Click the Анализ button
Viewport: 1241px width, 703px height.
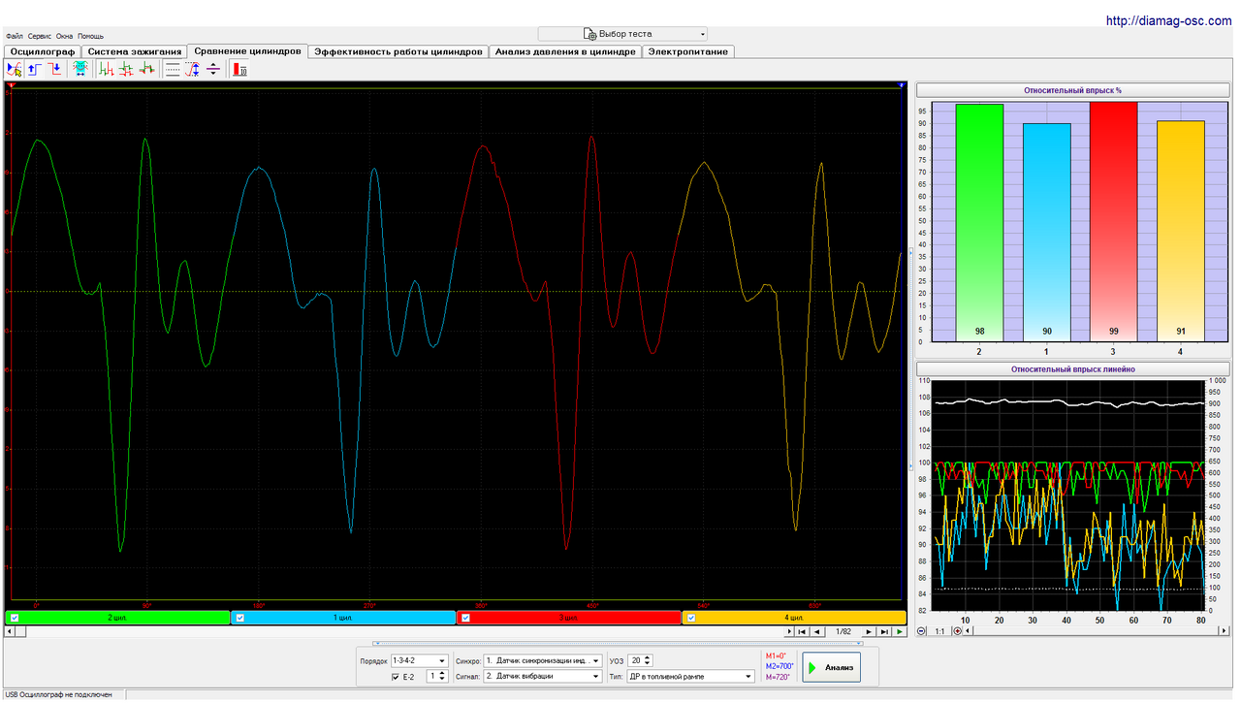click(831, 667)
